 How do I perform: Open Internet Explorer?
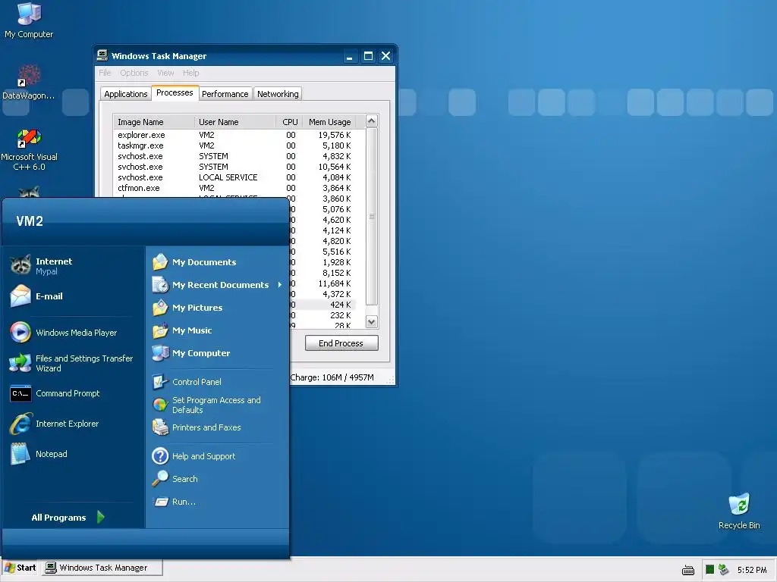click(x=54, y=424)
